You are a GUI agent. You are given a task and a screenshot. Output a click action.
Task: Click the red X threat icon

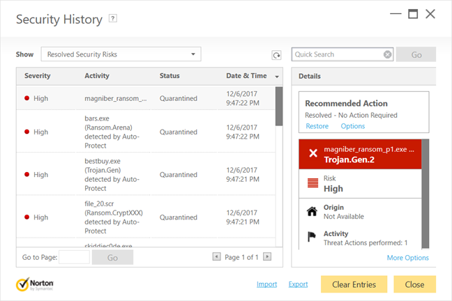point(313,153)
